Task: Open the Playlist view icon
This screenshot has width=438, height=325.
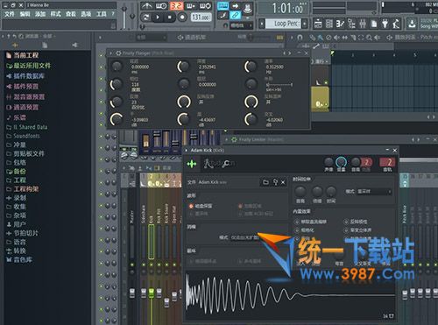Action: [x=318, y=24]
